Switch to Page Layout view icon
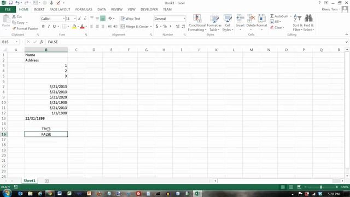The width and height of the screenshot is (350, 197). (291, 187)
